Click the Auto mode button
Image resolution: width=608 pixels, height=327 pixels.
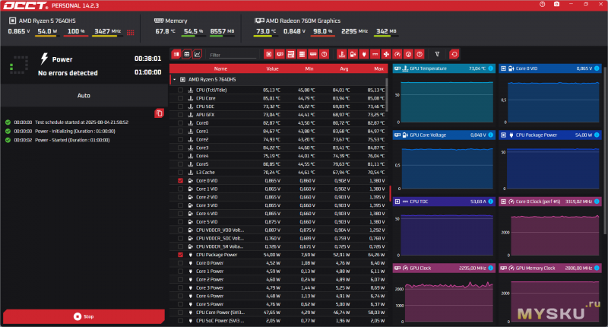[x=84, y=95]
